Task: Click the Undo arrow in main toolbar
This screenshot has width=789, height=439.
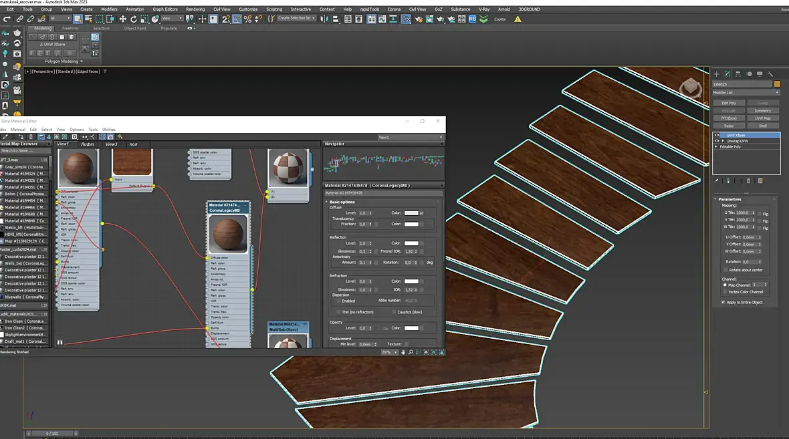Action: 7,19
